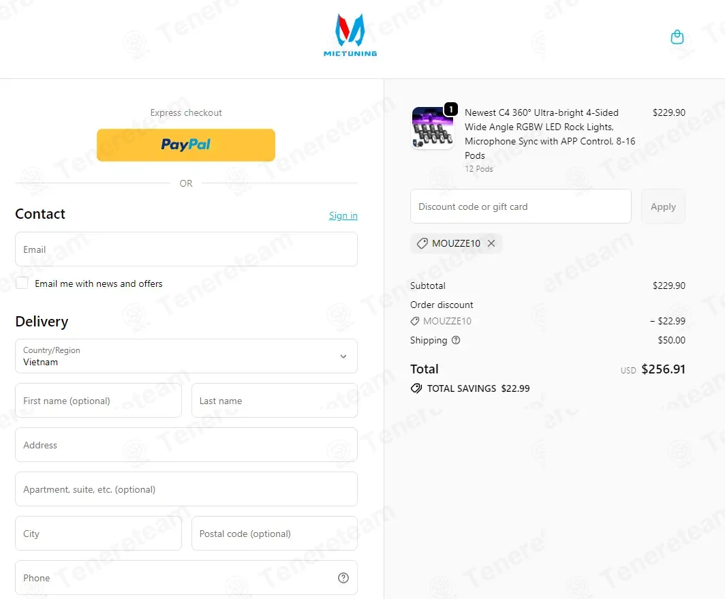Image resolution: width=725 pixels, height=599 pixels.
Task: Remove the MOUZZE10 discount code
Action: pos(491,243)
